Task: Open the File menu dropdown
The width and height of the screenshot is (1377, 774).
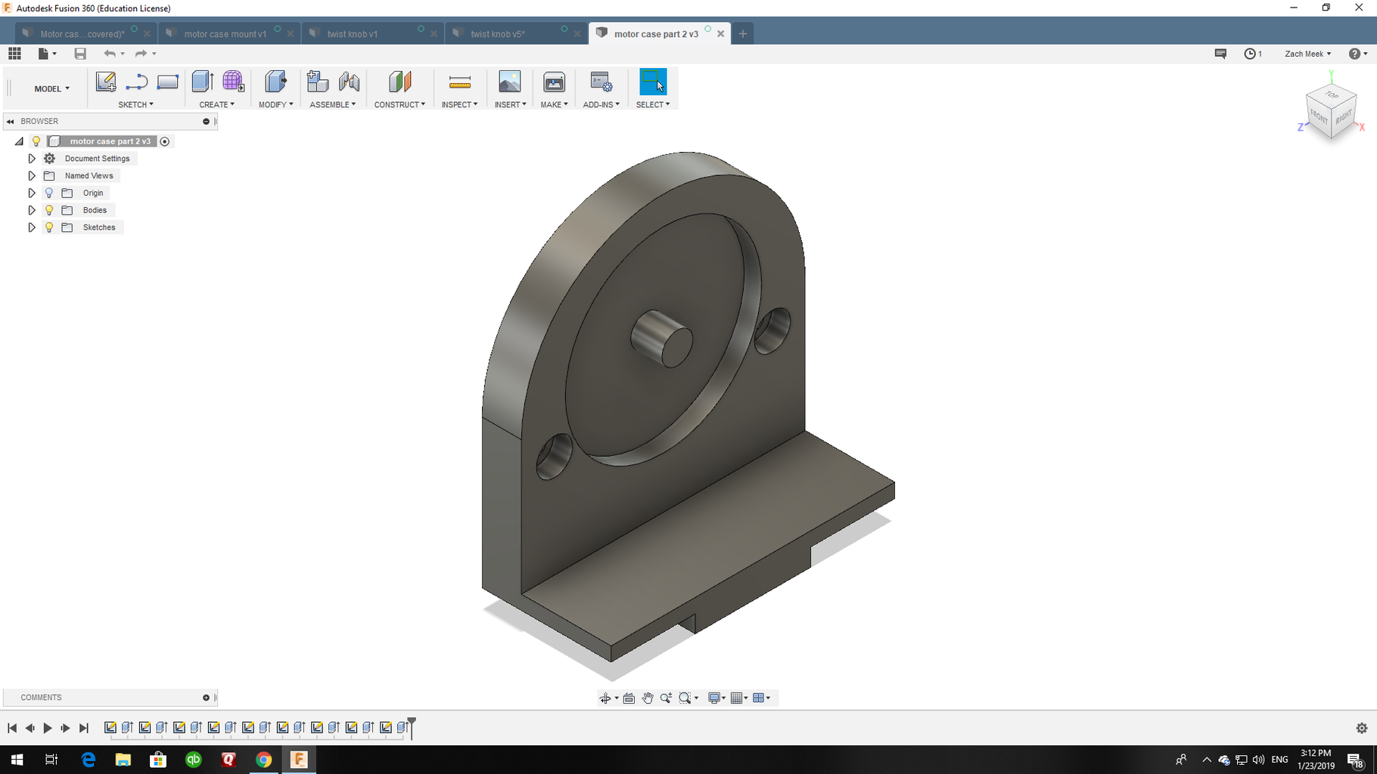Action: coord(48,54)
